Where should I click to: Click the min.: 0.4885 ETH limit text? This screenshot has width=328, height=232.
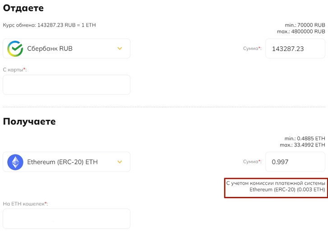click(305, 138)
